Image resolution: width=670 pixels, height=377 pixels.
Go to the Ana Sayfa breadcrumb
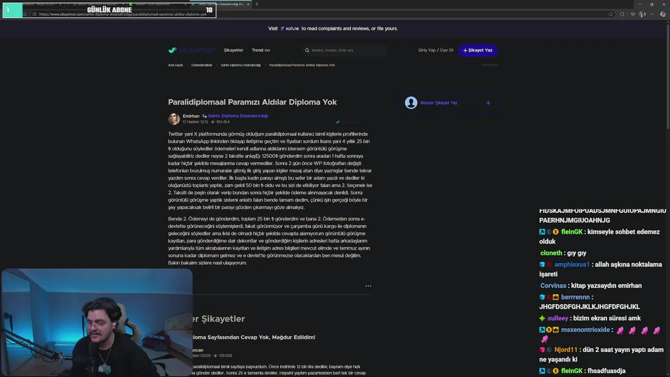[x=175, y=65]
